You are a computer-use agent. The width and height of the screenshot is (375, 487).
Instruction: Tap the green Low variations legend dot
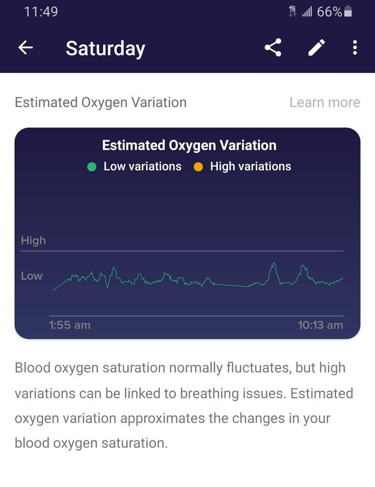(x=92, y=167)
